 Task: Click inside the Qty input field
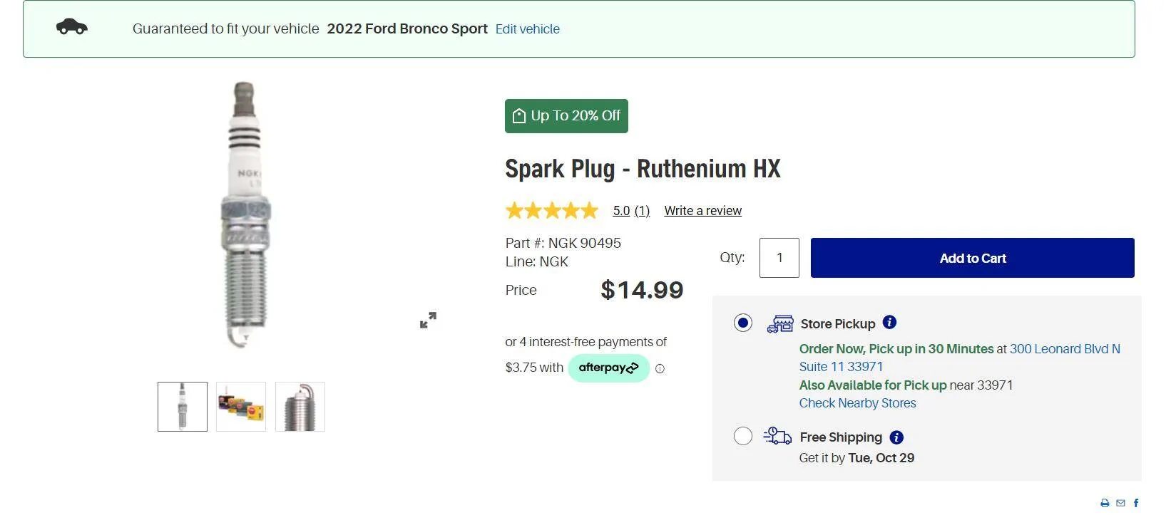779,258
